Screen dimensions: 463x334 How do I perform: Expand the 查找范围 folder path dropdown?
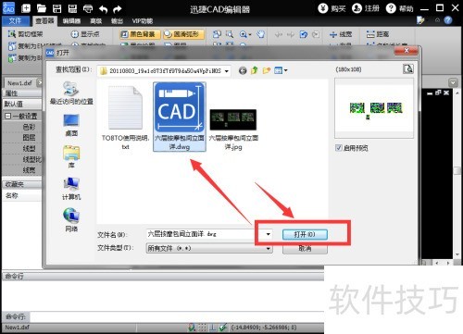tap(227, 71)
